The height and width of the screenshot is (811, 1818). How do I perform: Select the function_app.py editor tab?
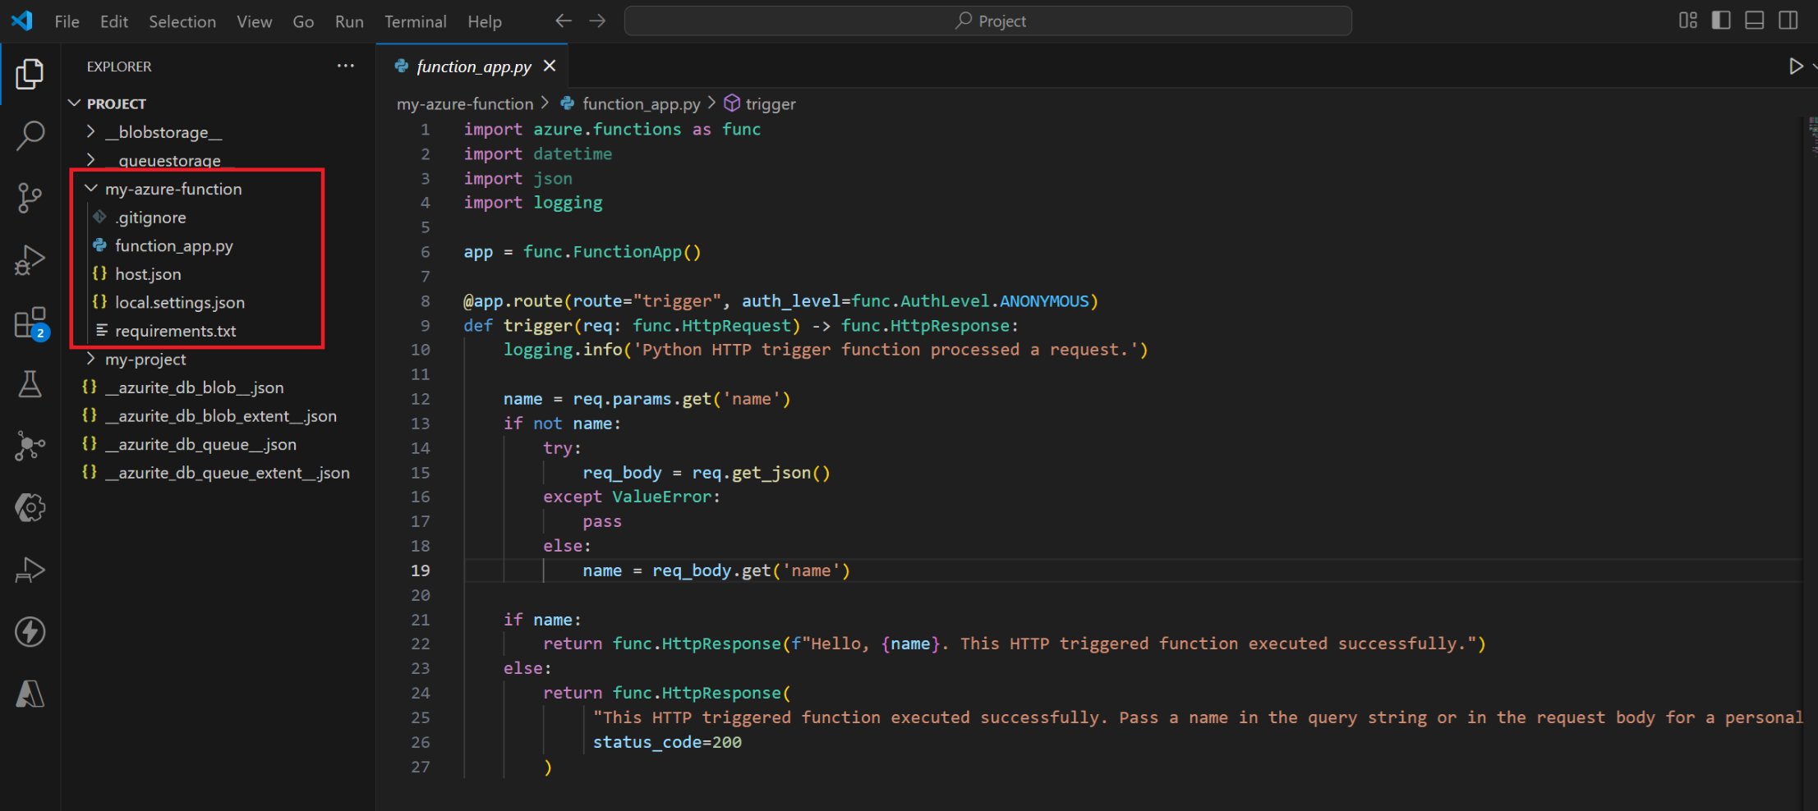pos(473,66)
